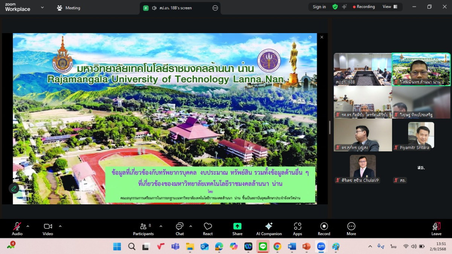Click the green annotate pencil button

click(14, 188)
